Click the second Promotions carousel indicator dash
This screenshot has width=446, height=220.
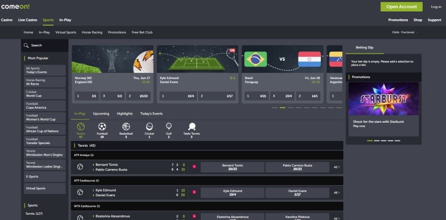(377, 140)
